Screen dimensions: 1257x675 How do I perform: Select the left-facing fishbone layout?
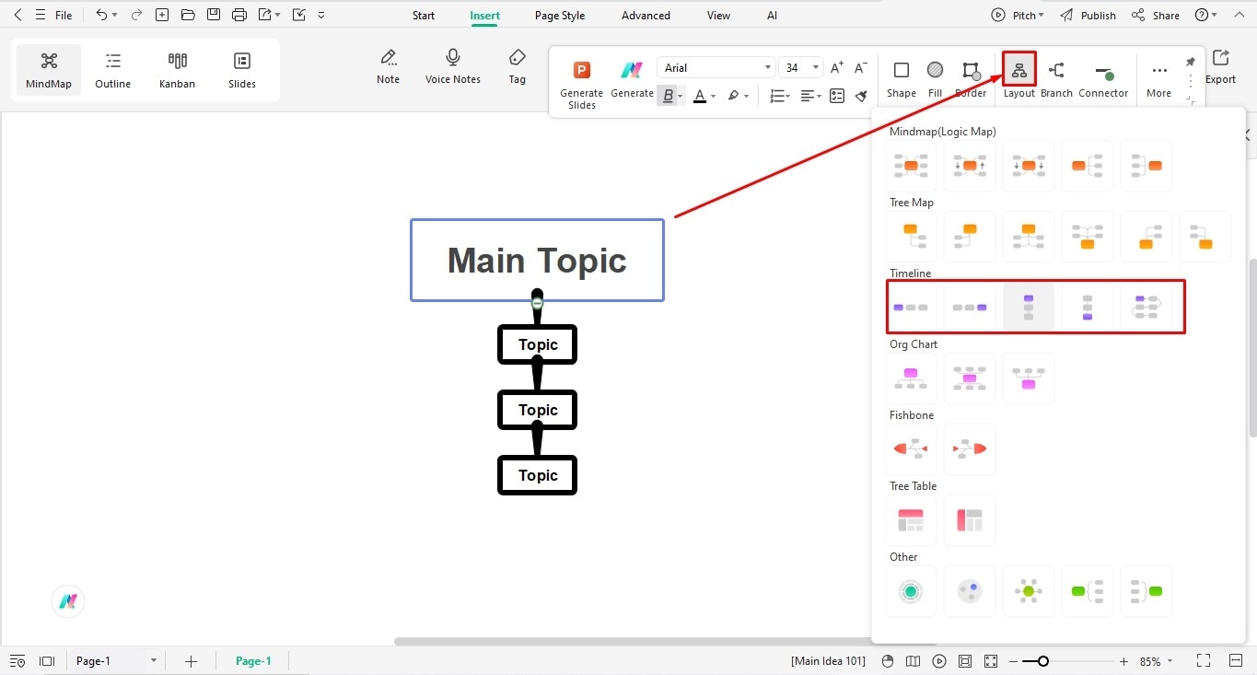[911, 448]
